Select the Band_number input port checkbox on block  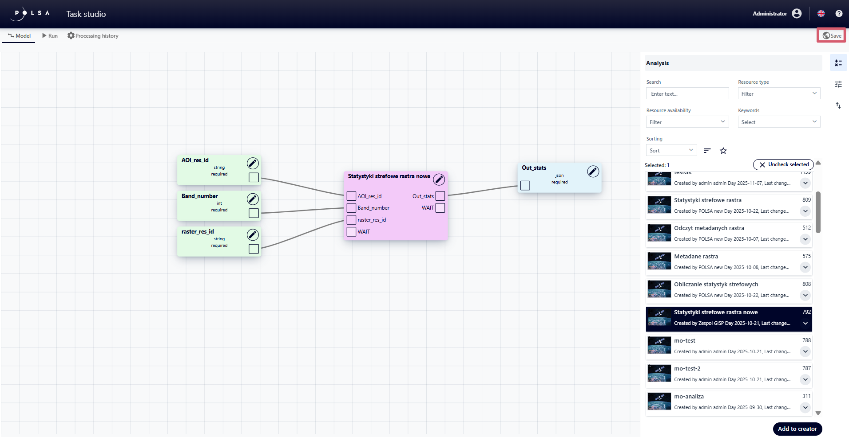[x=351, y=208]
